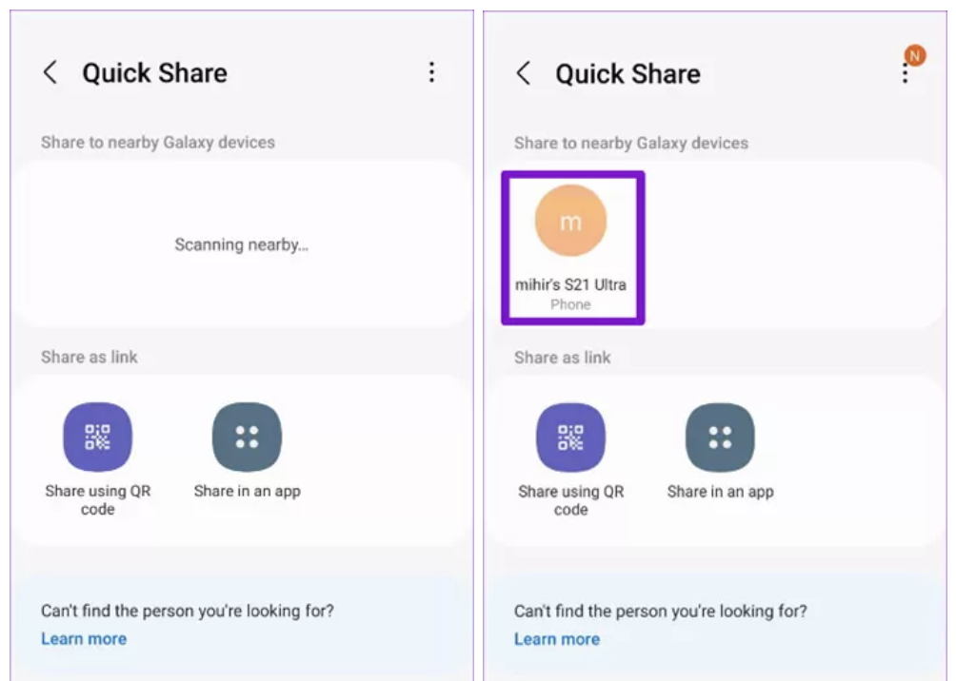Tap the Phone label under mihir's S21 Ultra
This screenshot has height=681, width=956.
pyautogui.click(x=572, y=304)
